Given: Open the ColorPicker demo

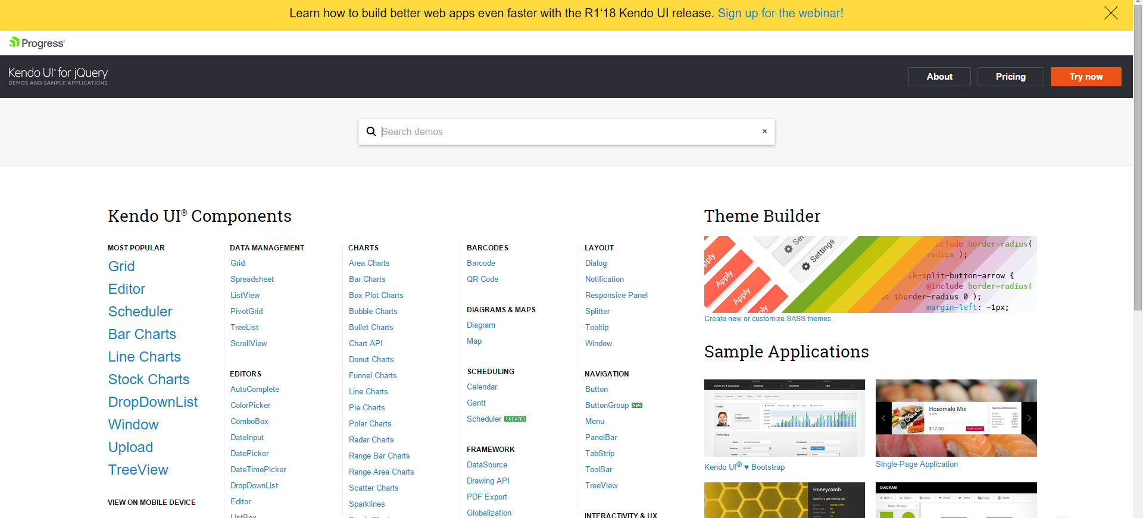Looking at the screenshot, I should point(250,405).
